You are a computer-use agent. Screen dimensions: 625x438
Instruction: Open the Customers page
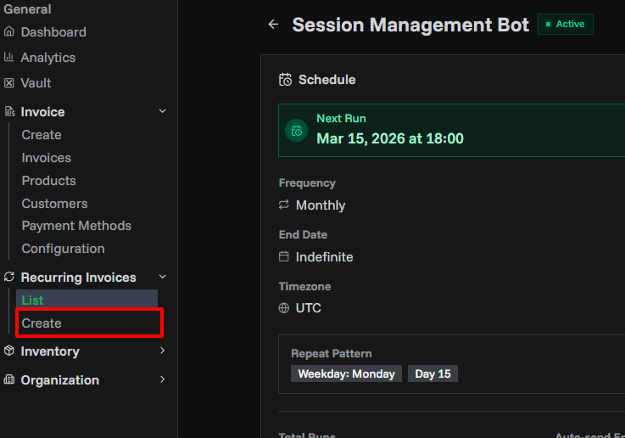pos(54,204)
